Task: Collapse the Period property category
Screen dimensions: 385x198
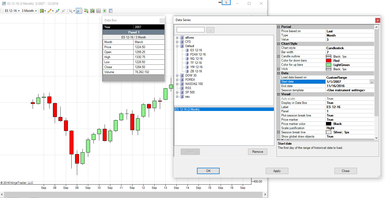Action: [279, 27]
